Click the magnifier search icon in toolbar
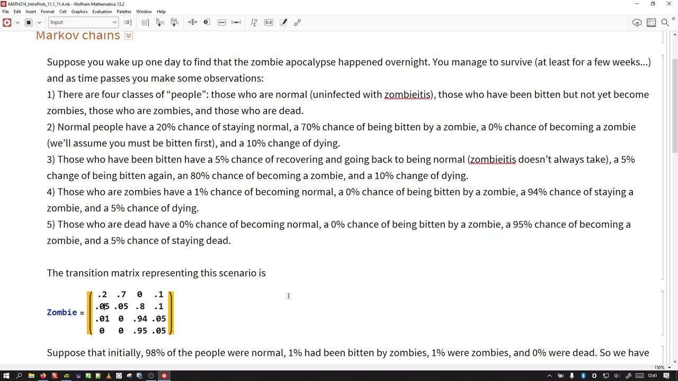Viewport: 678px width, 381px height. 665,22
